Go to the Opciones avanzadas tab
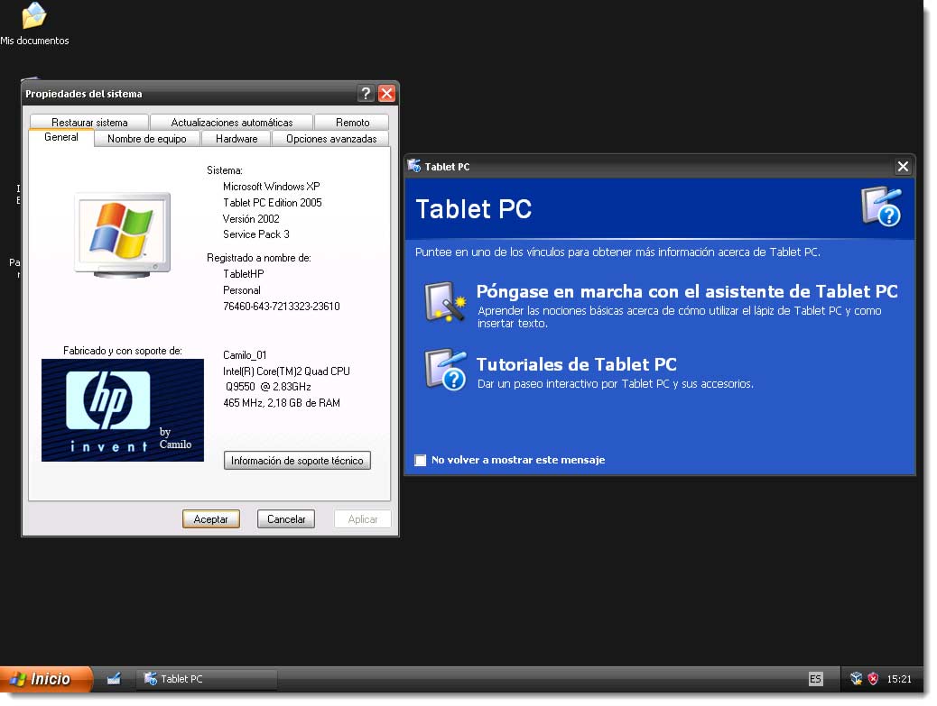The width and height of the screenshot is (937, 706). 331,139
